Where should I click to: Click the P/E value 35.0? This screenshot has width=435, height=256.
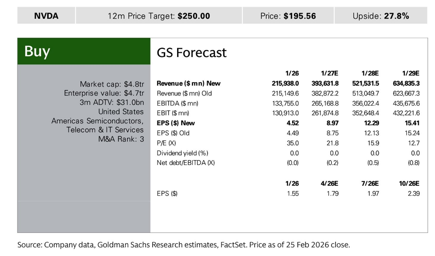pyautogui.click(x=293, y=143)
